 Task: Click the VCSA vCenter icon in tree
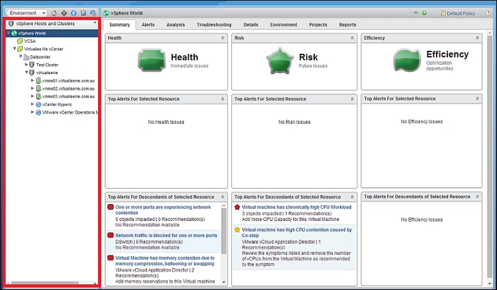tap(20, 41)
